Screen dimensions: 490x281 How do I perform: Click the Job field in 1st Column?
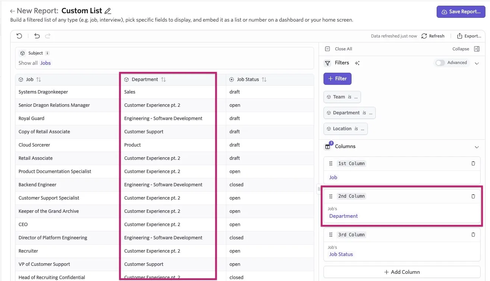pyautogui.click(x=333, y=177)
